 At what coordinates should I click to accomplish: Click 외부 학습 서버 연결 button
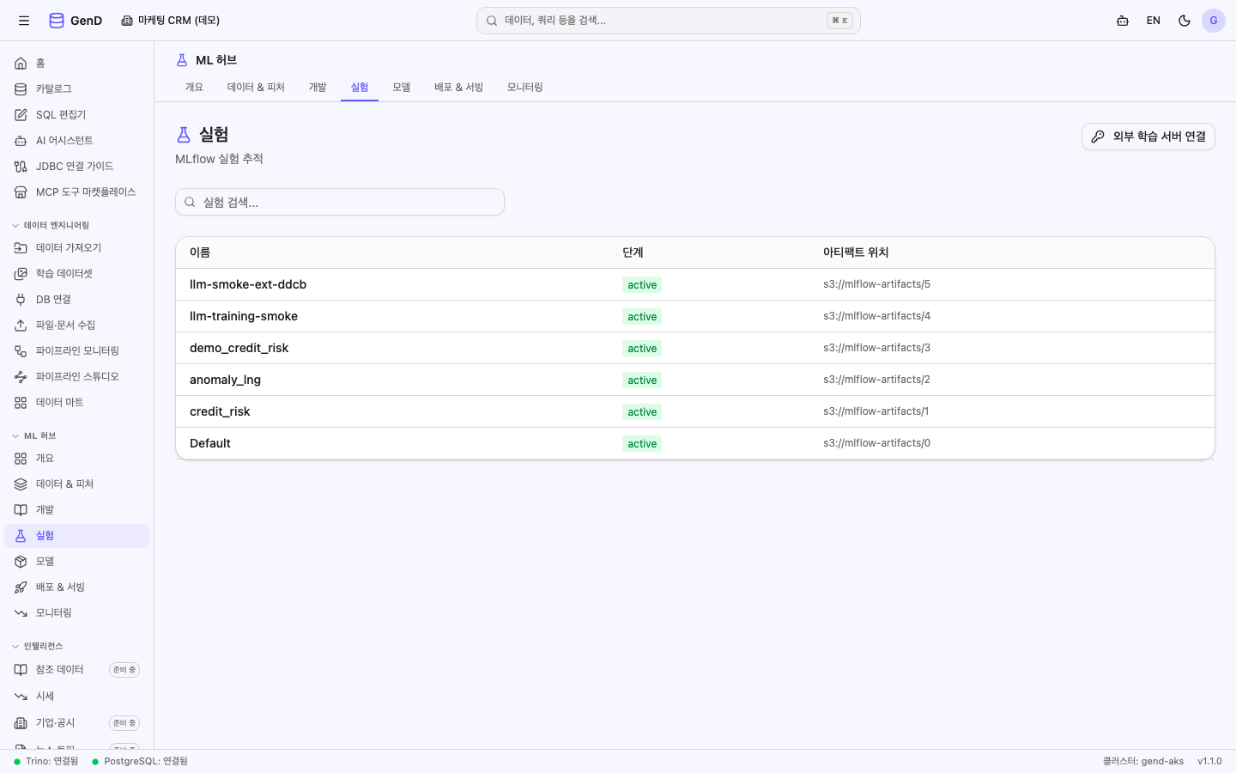pos(1148,137)
